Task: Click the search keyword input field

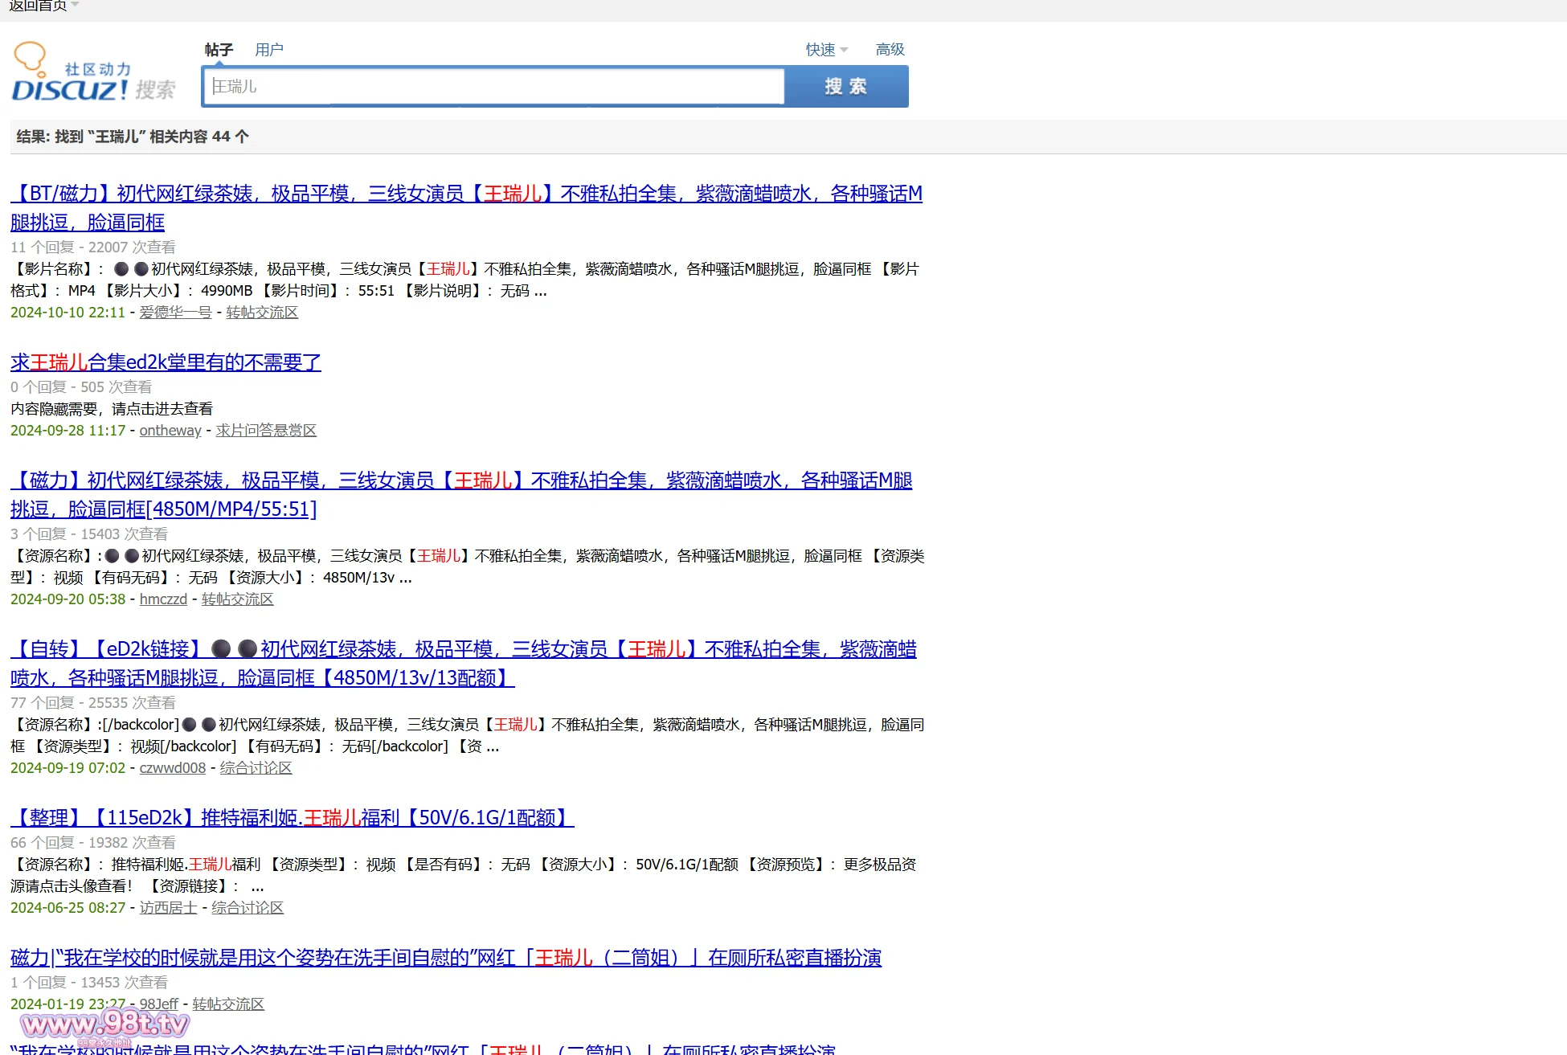Action: [x=493, y=87]
